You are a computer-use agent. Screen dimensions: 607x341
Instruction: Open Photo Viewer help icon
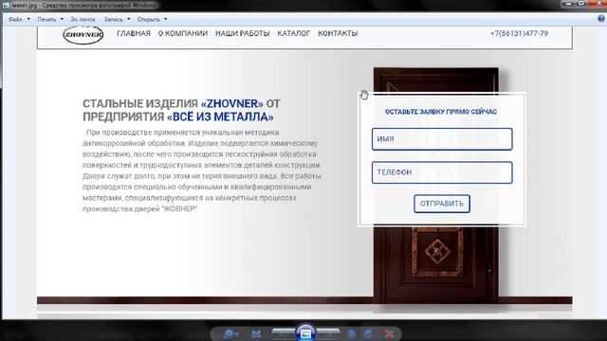click(x=600, y=19)
